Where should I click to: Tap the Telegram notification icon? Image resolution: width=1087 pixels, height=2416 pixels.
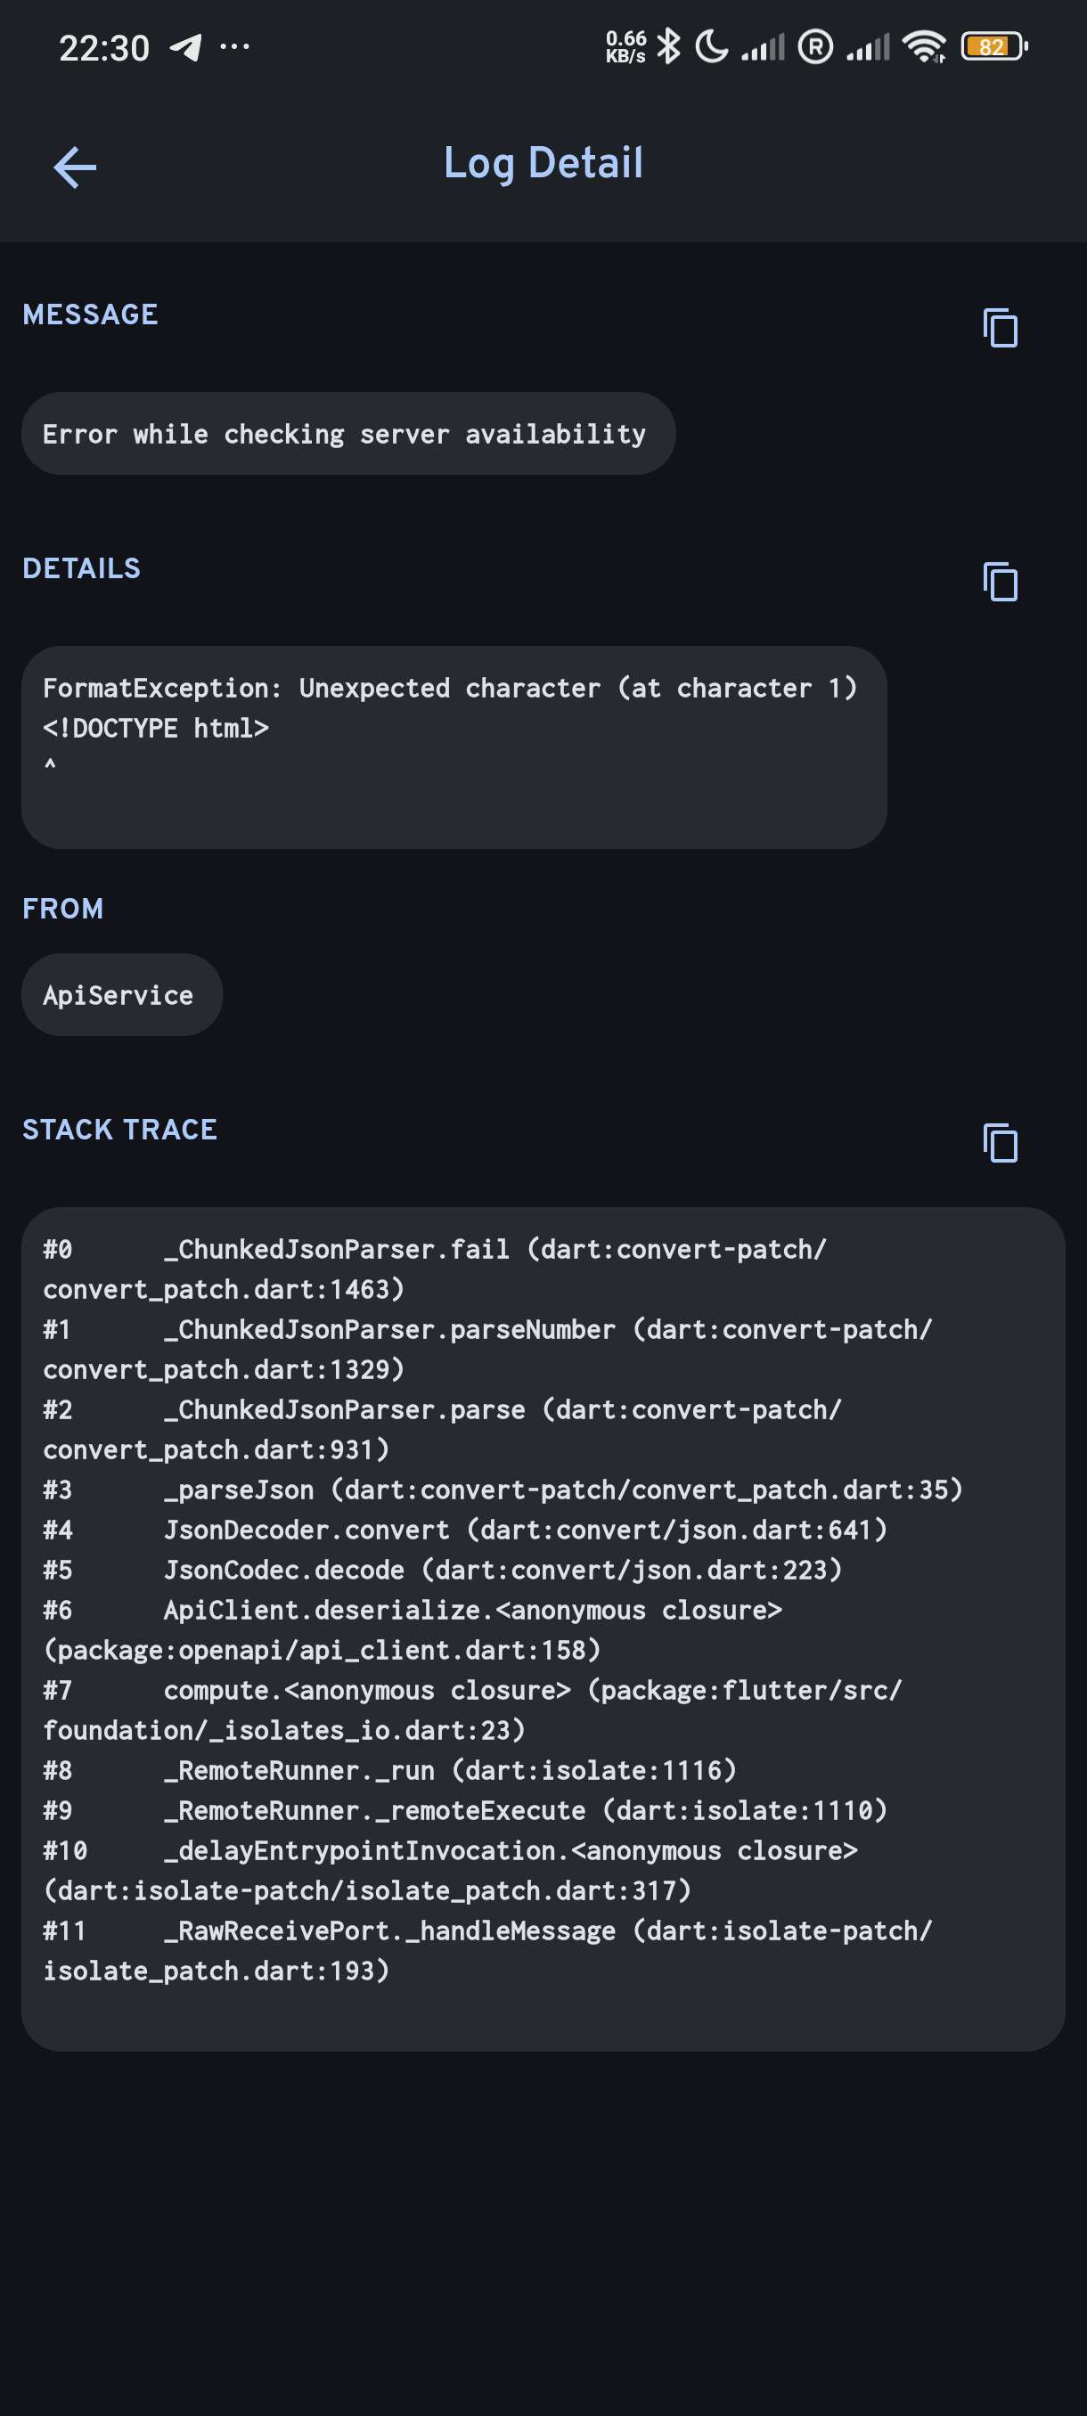tap(185, 46)
